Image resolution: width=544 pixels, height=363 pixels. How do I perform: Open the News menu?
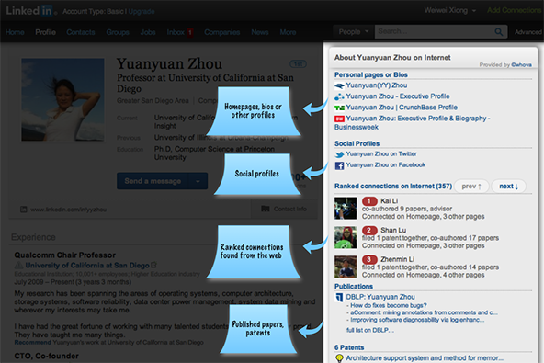pos(260,32)
